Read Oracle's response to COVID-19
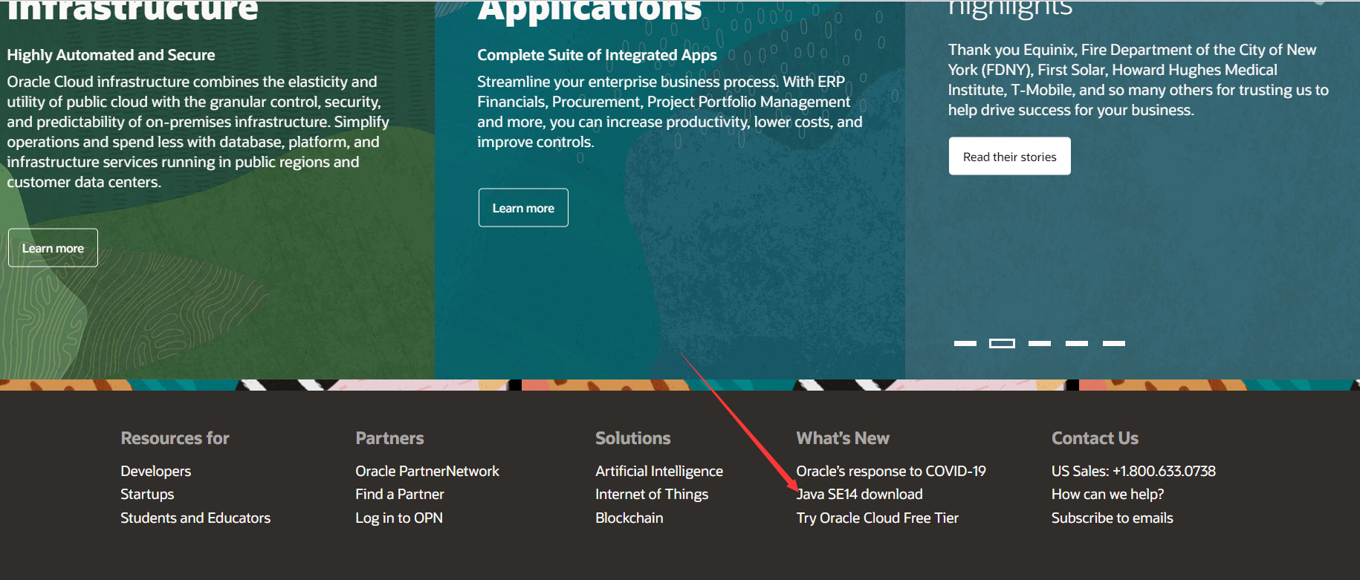 [x=891, y=471]
